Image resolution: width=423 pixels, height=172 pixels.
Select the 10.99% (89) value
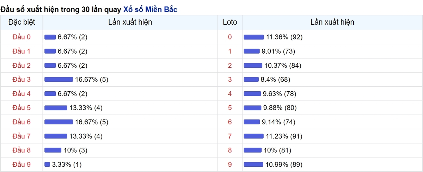(284, 164)
